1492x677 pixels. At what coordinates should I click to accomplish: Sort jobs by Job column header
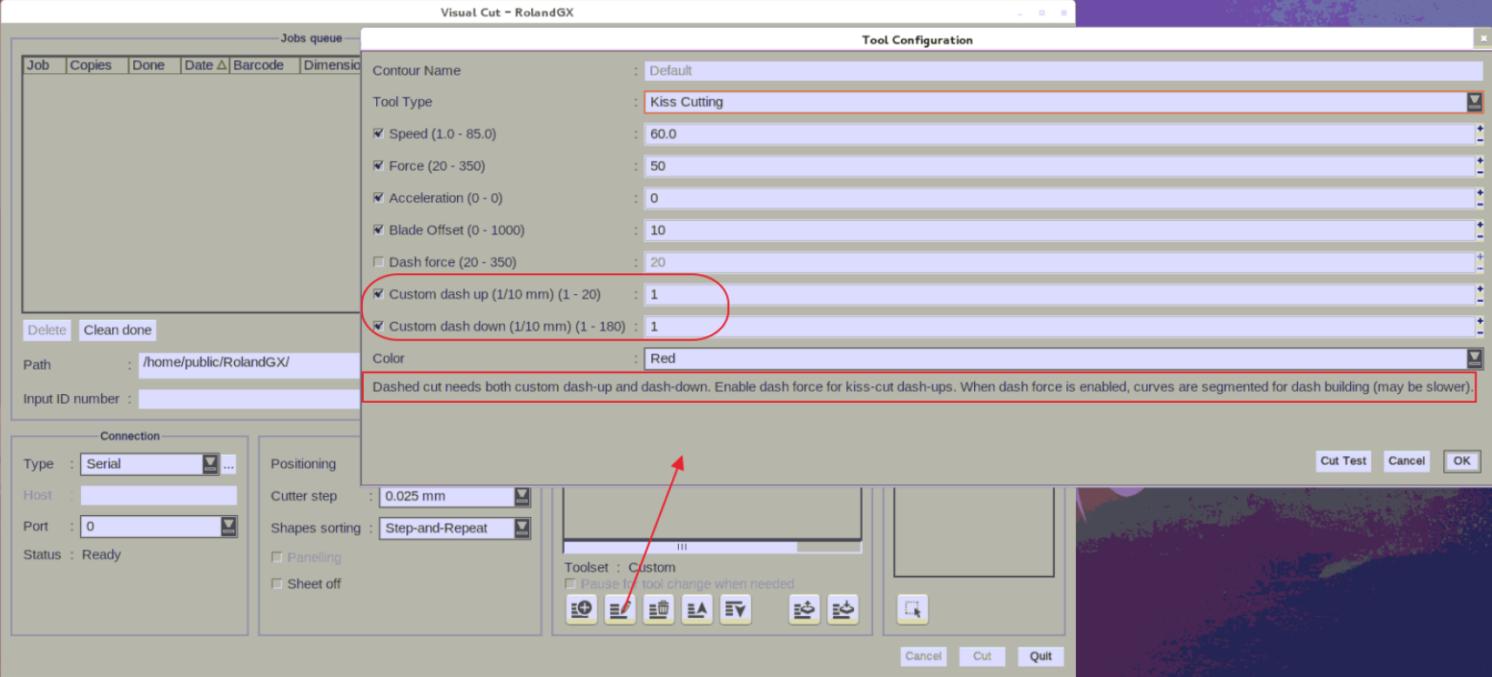coord(44,65)
